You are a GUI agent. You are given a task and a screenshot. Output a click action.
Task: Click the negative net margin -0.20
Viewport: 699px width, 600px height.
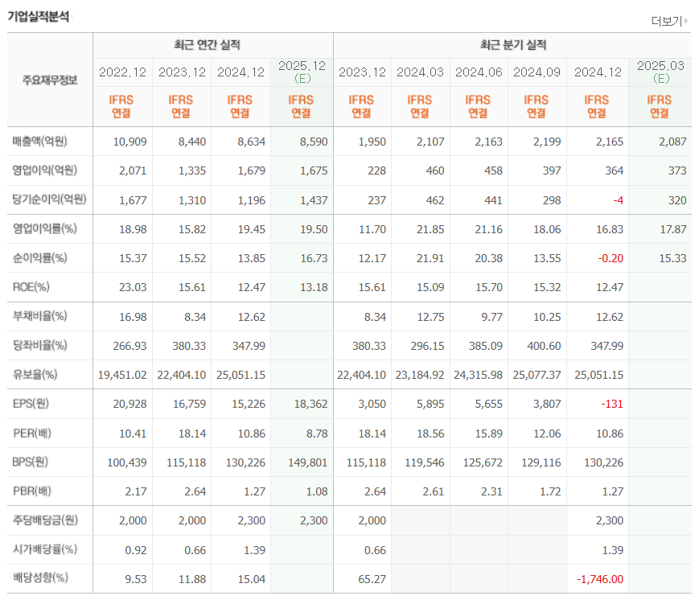pyautogui.click(x=611, y=258)
